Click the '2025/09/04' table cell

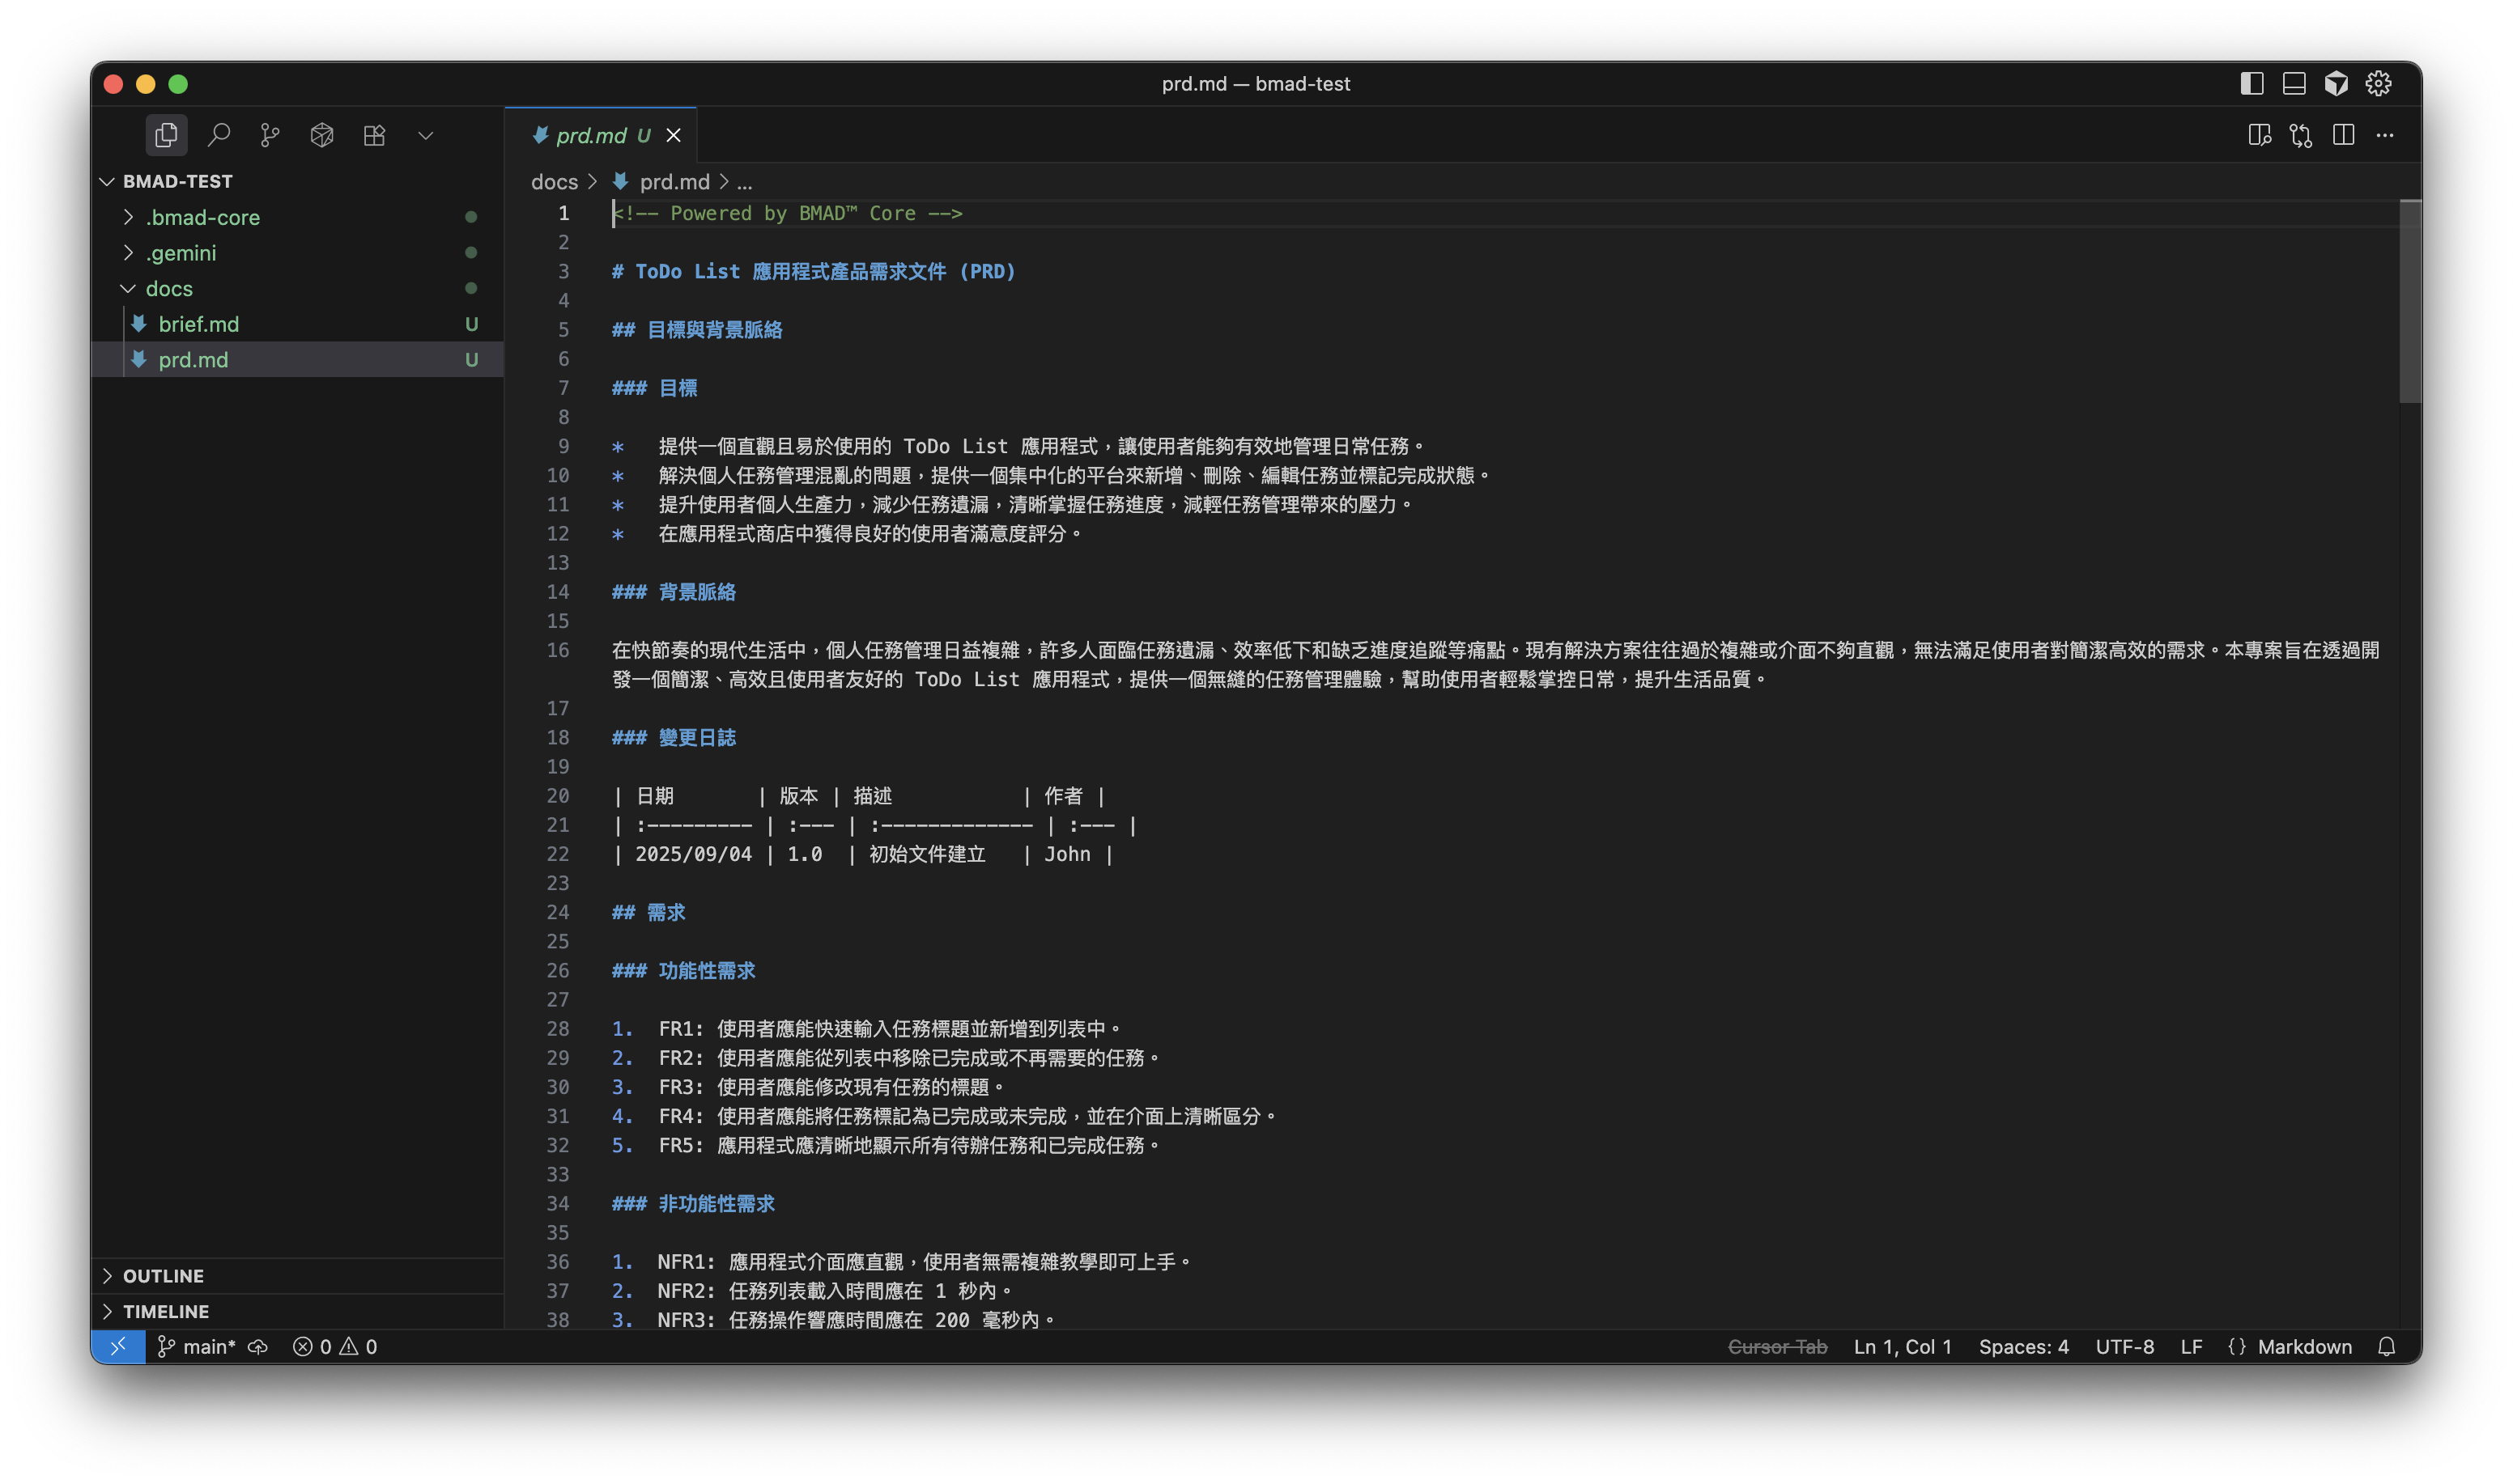(693, 854)
